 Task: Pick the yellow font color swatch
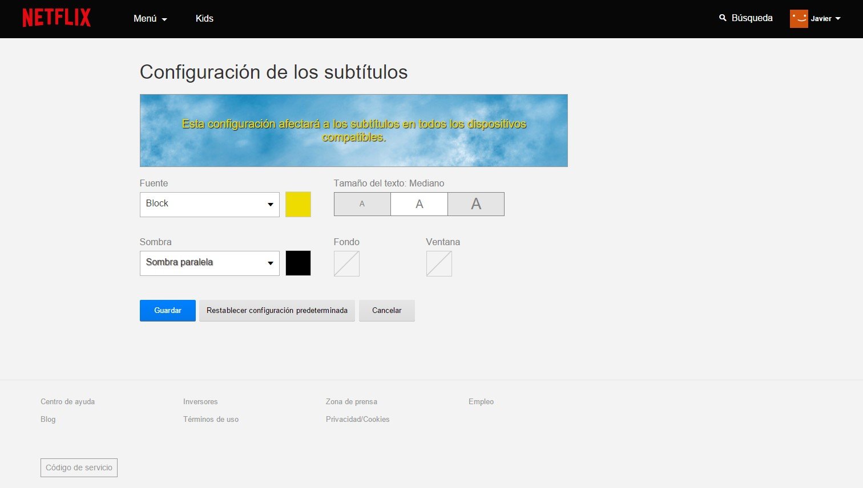(x=298, y=204)
